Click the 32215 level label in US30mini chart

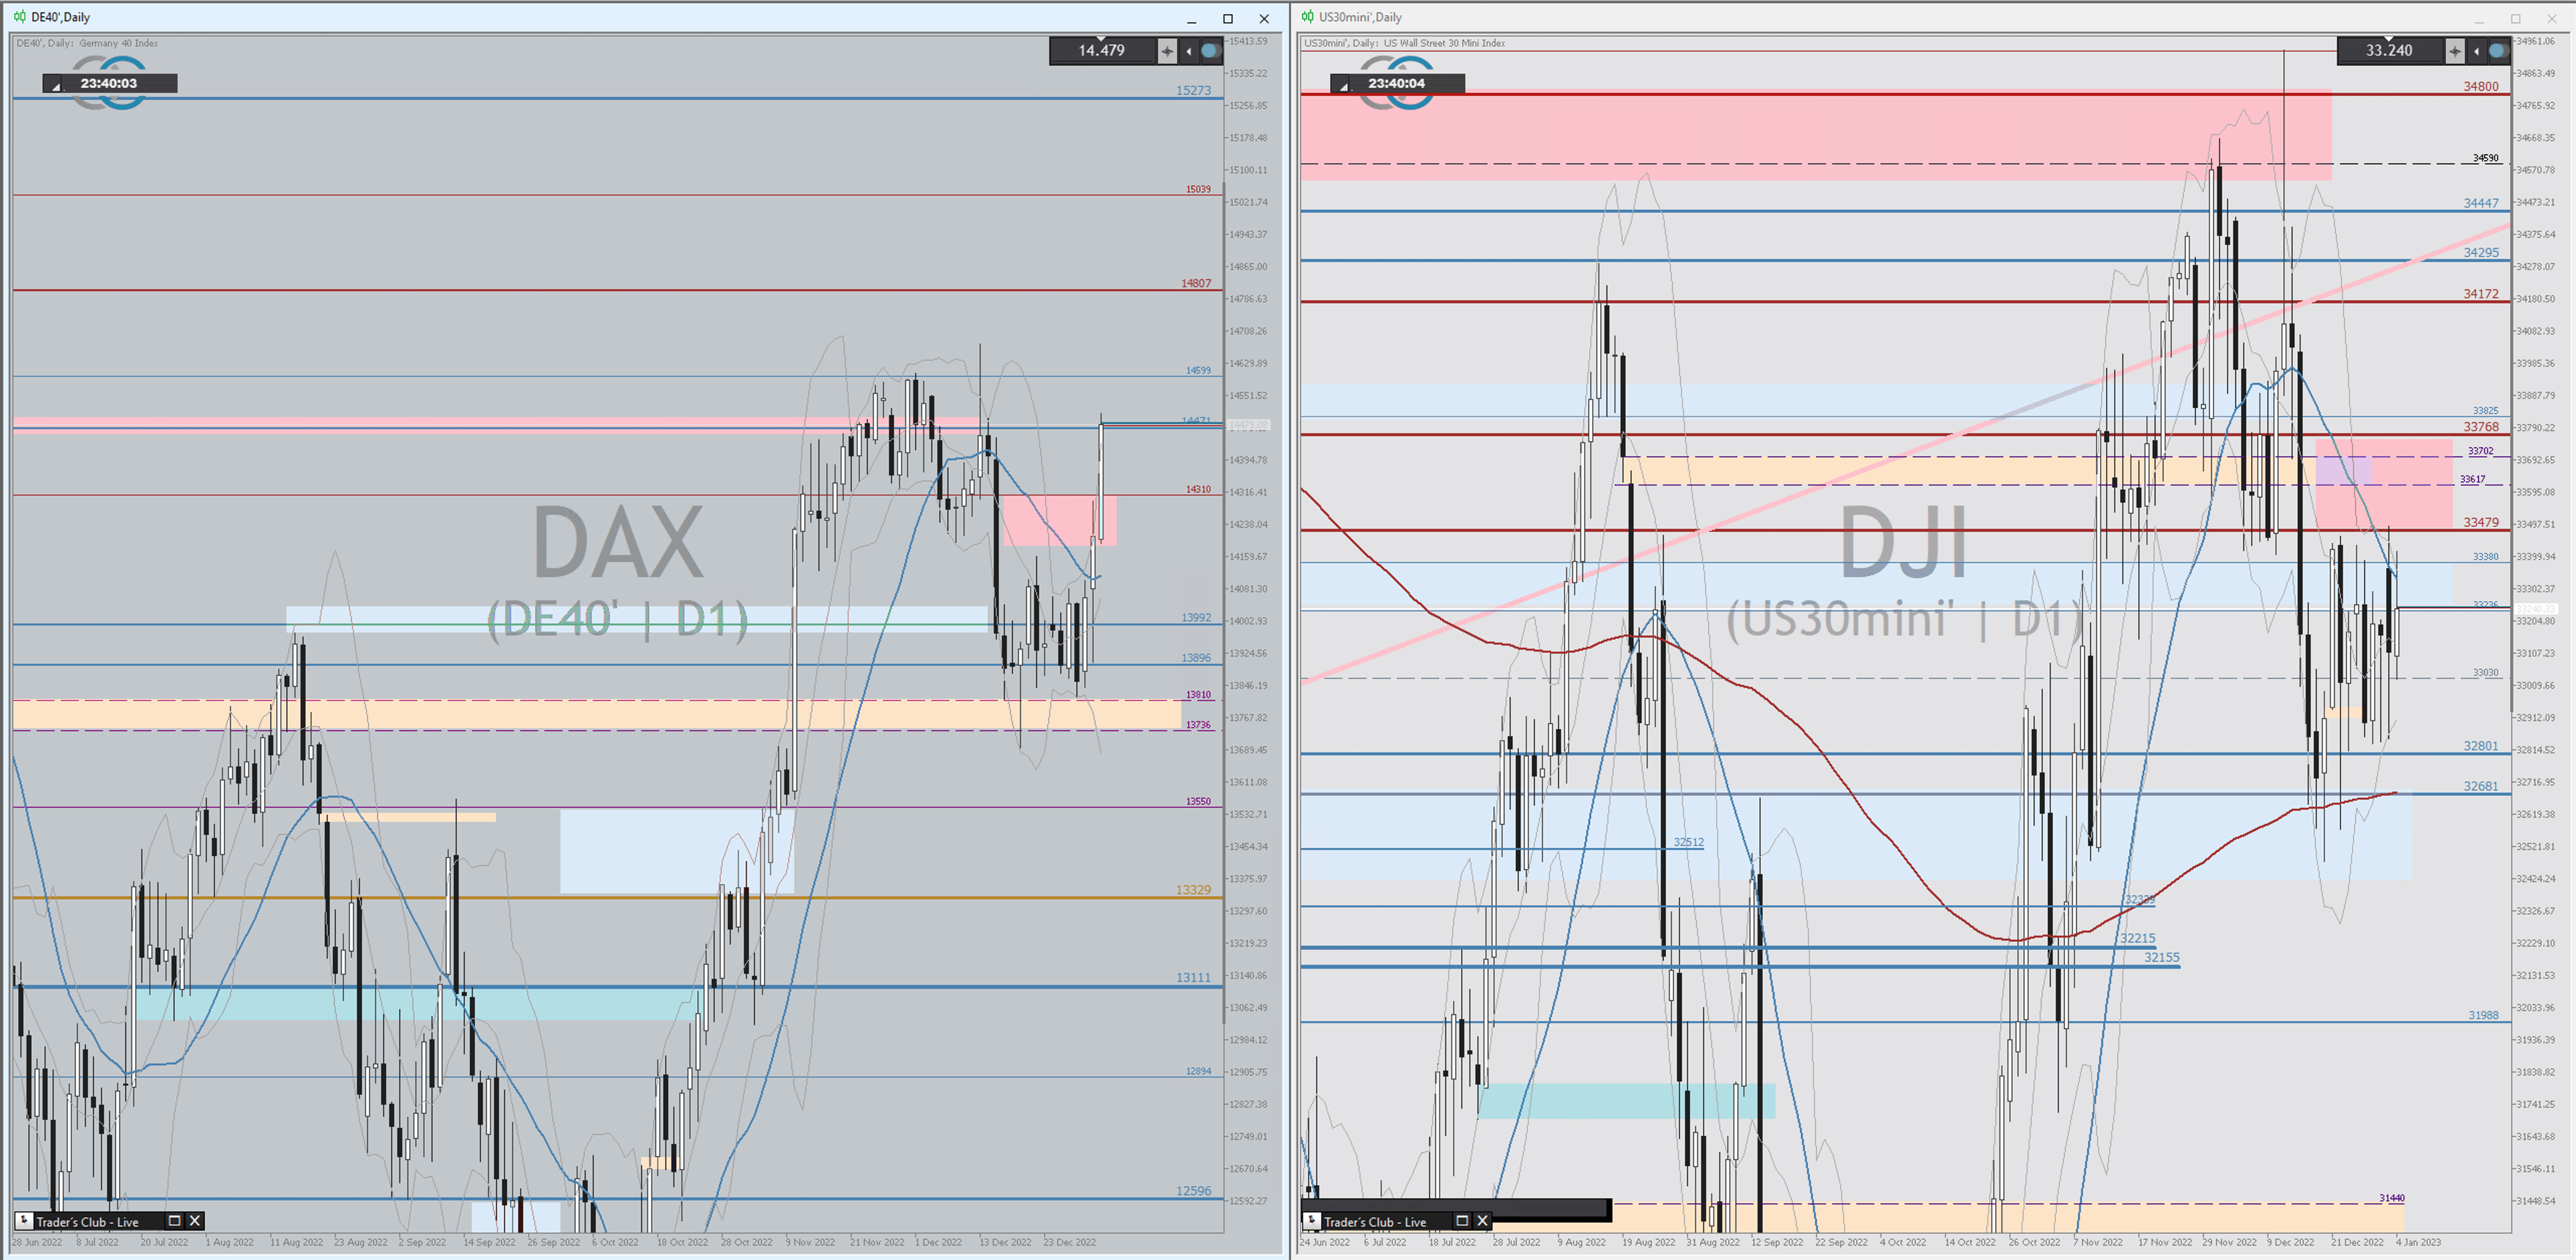coord(2138,938)
